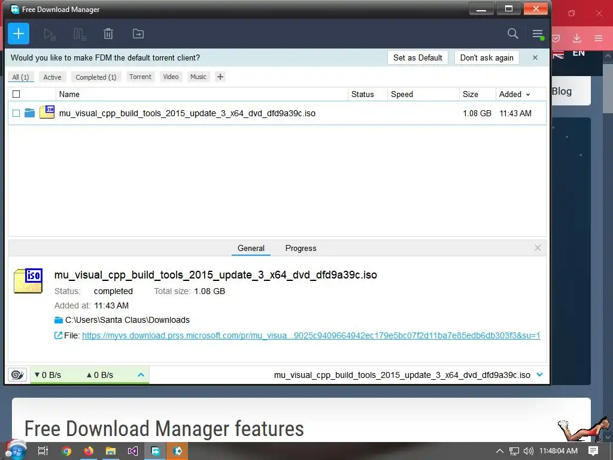This screenshot has width=613, height=460.
Task: Open the General details tab
Action: [251, 248]
